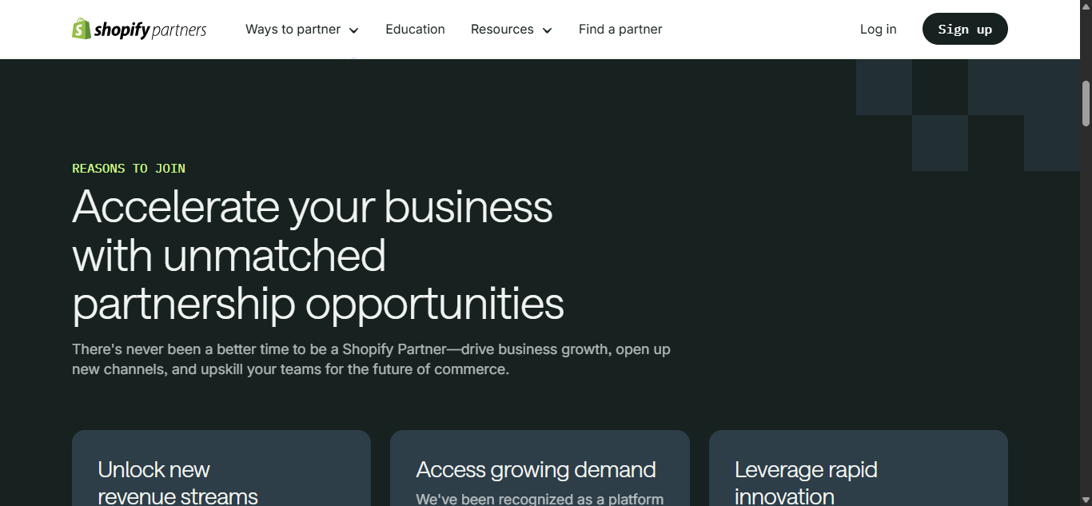Click the "We've been recognized" card text
The width and height of the screenshot is (1092, 506).
pyautogui.click(x=540, y=499)
